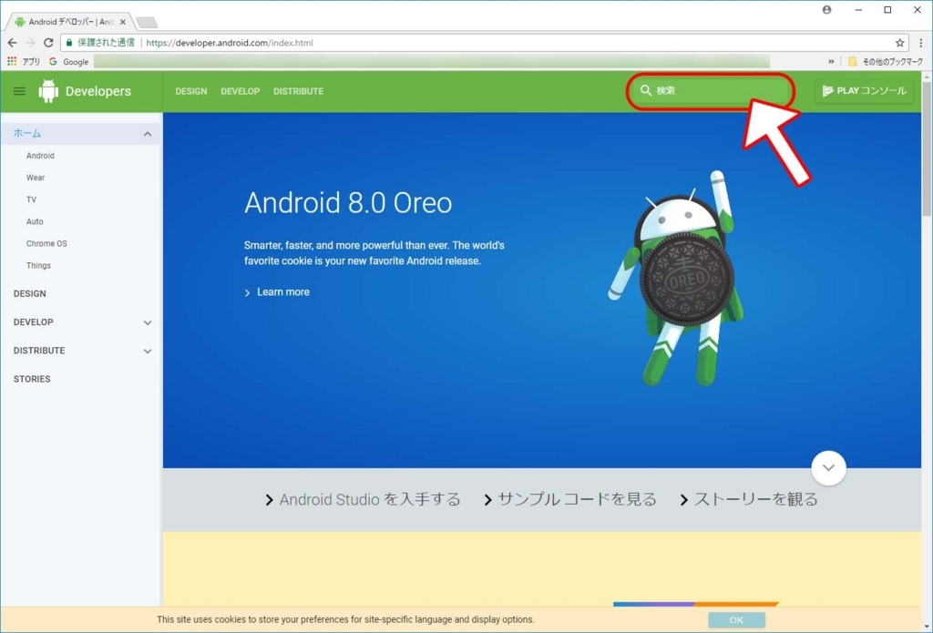
Task: Open STORIES in the left sidebar
Action: (32, 379)
